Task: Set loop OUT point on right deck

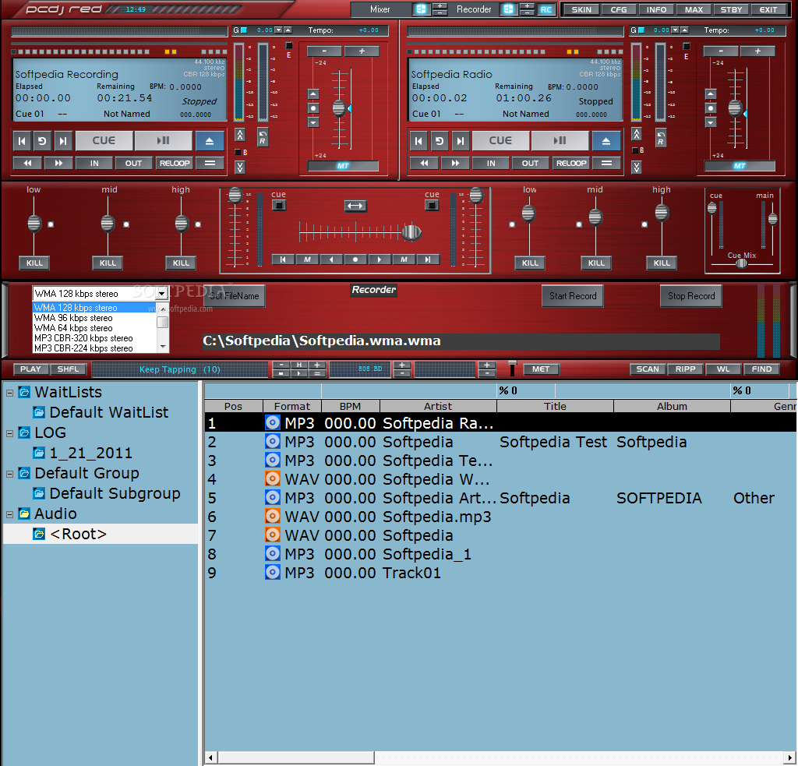Action: click(x=530, y=164)
